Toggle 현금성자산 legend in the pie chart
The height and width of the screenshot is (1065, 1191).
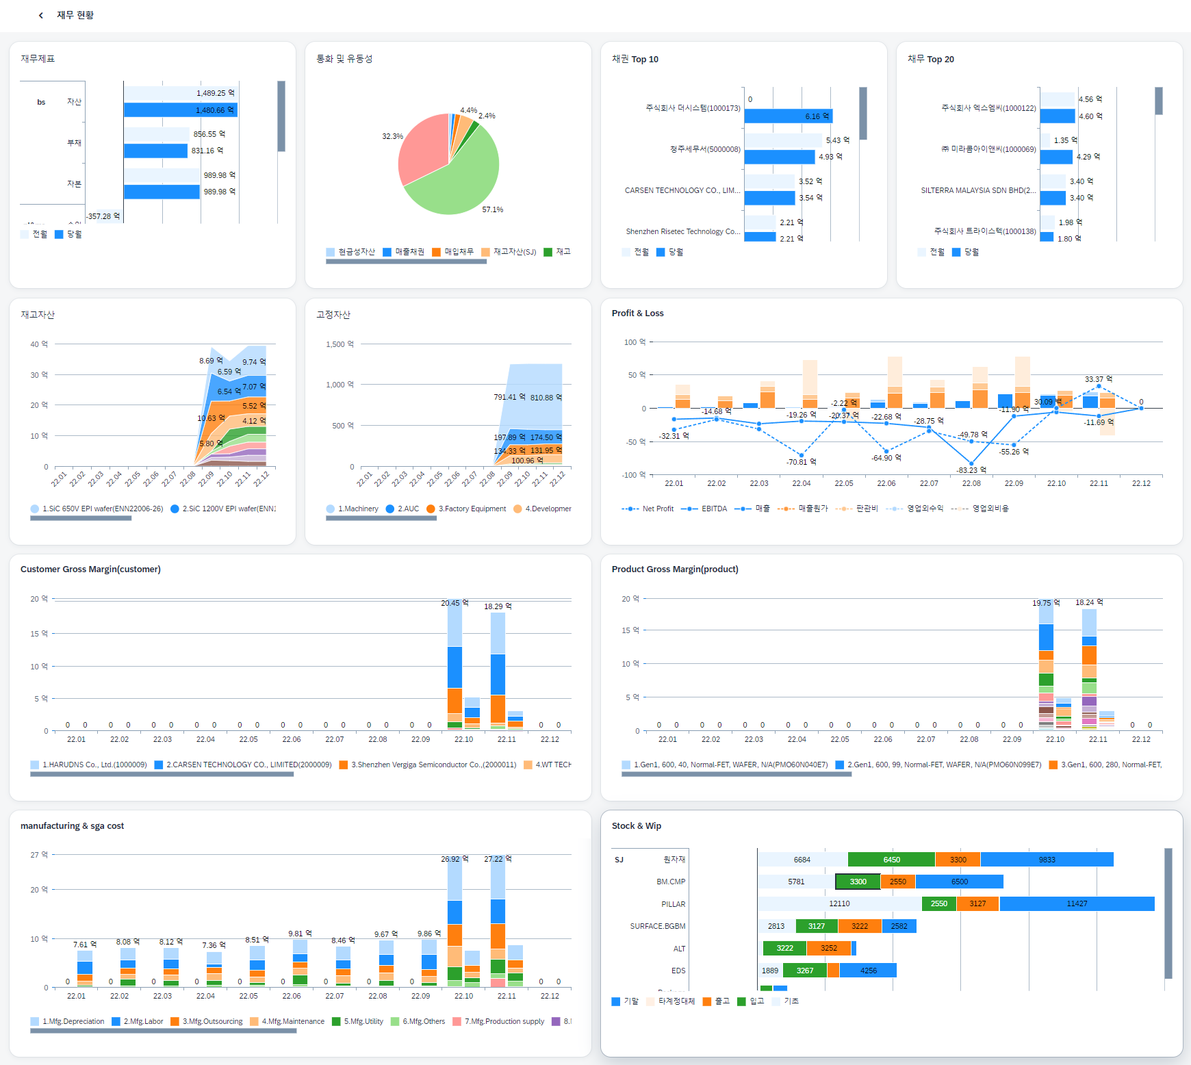pyautogui.click(x=351, y=252)
